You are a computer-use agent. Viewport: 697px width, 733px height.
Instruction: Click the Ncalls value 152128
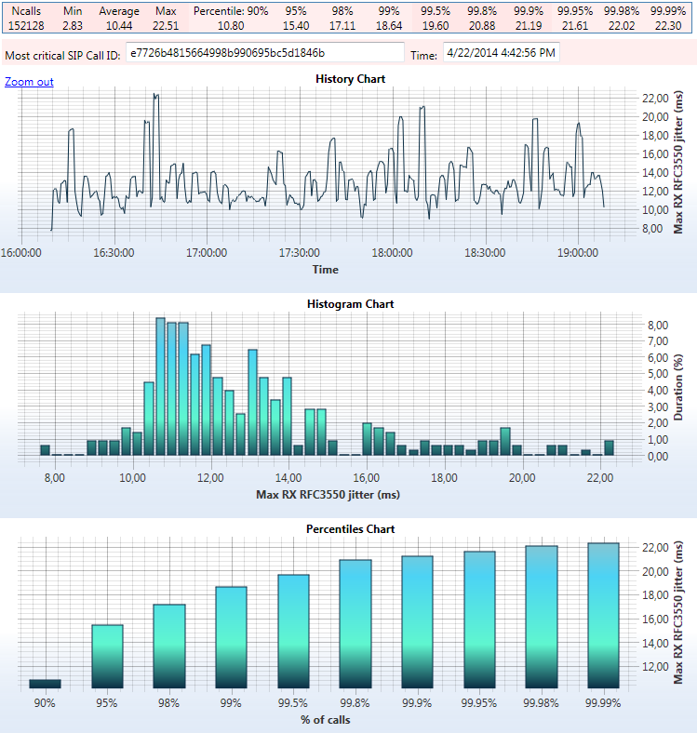(26, 25)
